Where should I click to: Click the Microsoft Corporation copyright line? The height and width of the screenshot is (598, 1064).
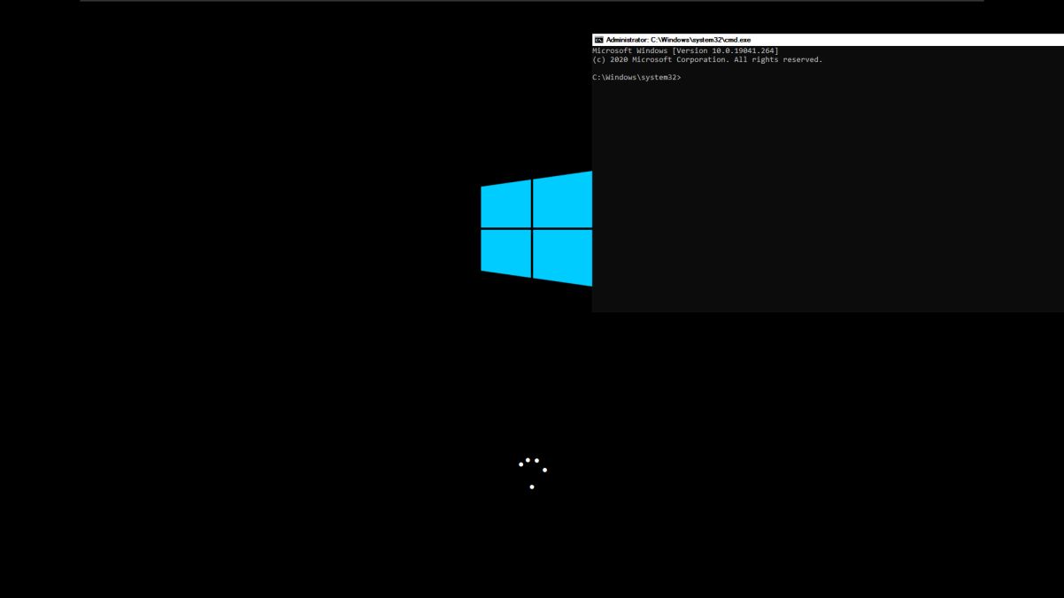706,60
